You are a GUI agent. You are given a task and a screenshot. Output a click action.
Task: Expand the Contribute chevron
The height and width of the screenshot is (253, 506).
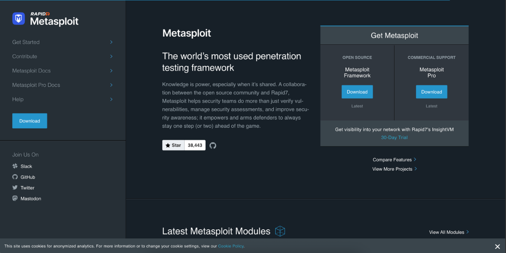[x=111, y=57]
